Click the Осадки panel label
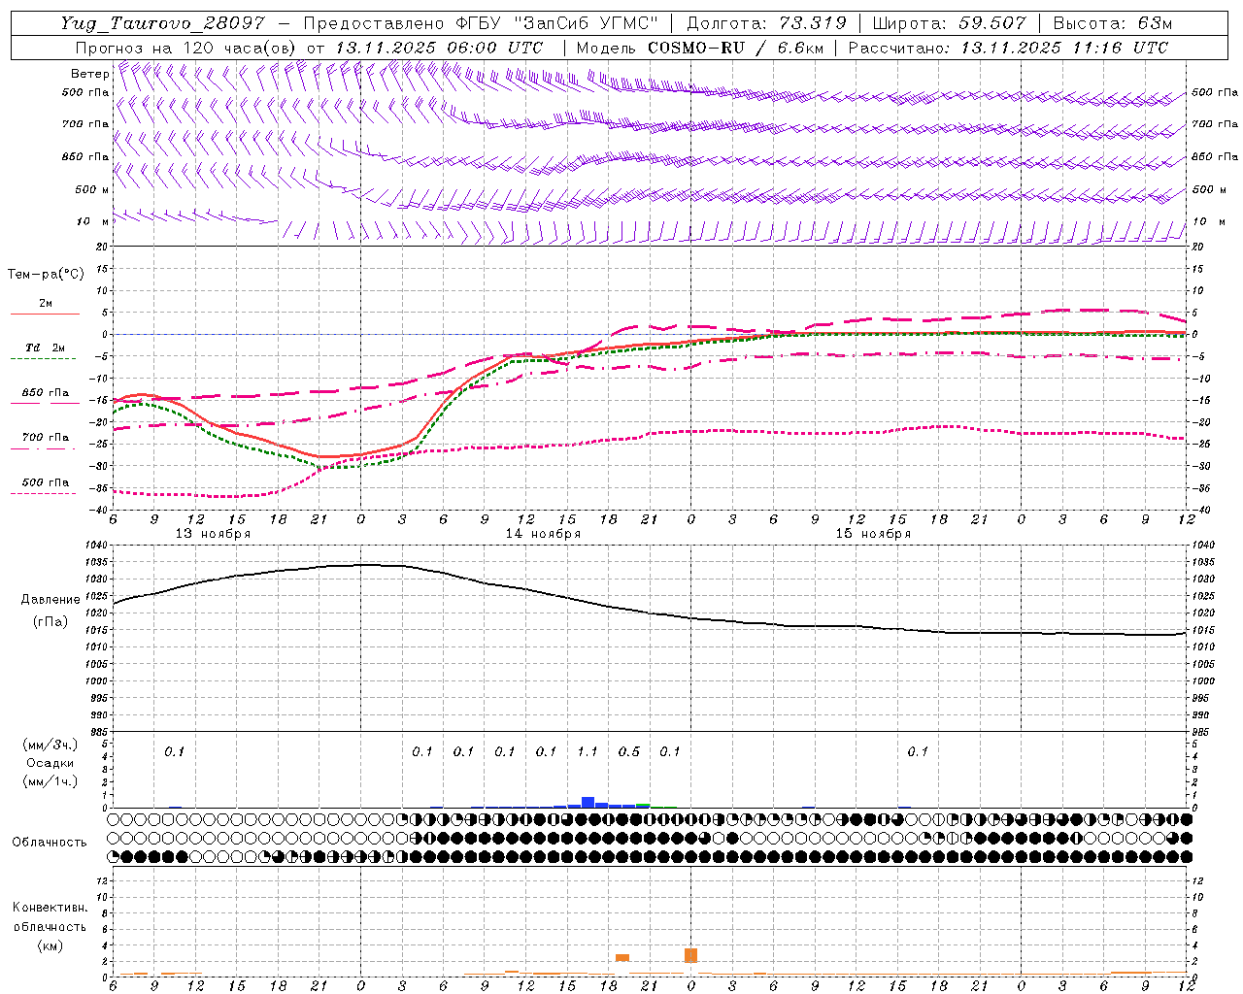Screen dimensions: 1243x994 (x=50, y=763)
